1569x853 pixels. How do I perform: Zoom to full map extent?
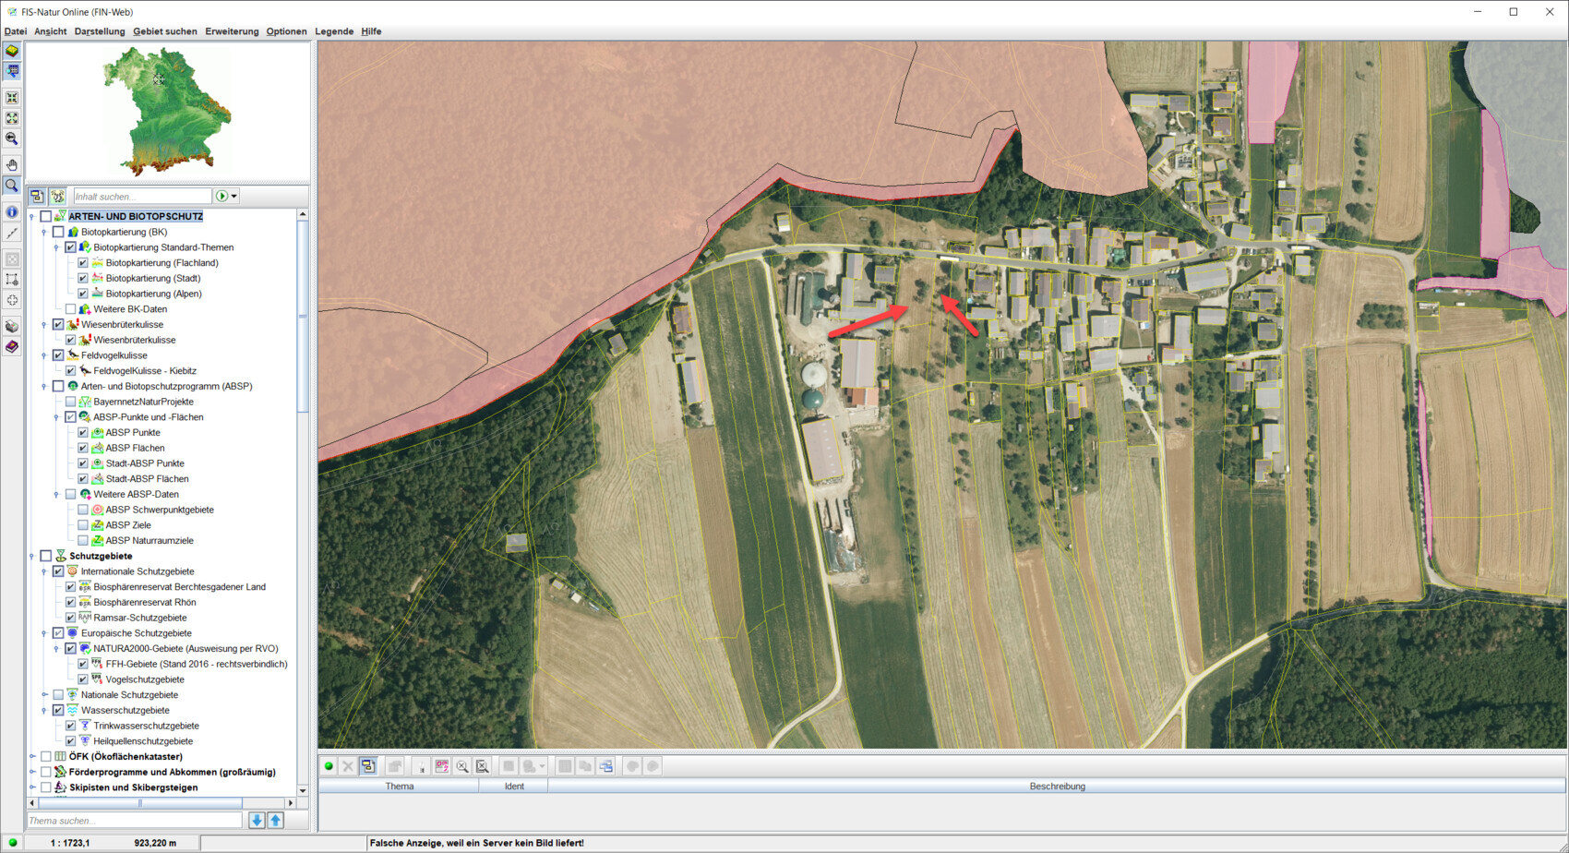tap(12, 118)
